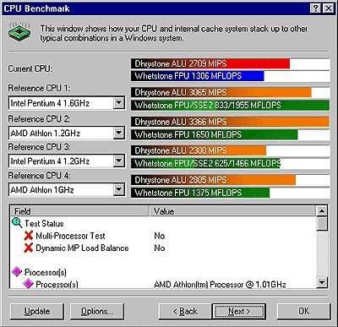Click current CPU Dhrystone ALU 2709 MIPS bar
Screen dimensions: 338x327
230,63
